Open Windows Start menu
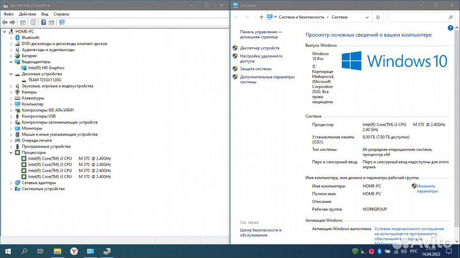Image resolution: width=460 pixels, height=258 pixels. coord(8,251)
